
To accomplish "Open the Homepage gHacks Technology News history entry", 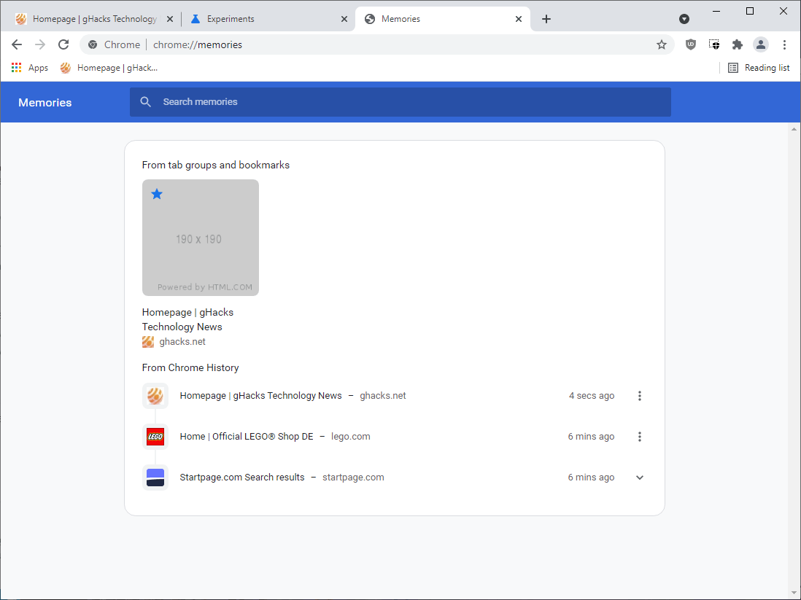I will pyautogui.click(x=260, y=396).
